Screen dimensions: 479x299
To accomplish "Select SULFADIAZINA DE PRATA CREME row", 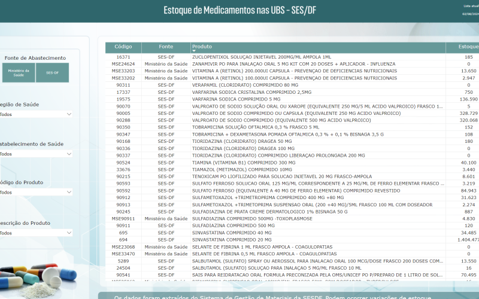I will pos(292,212).
